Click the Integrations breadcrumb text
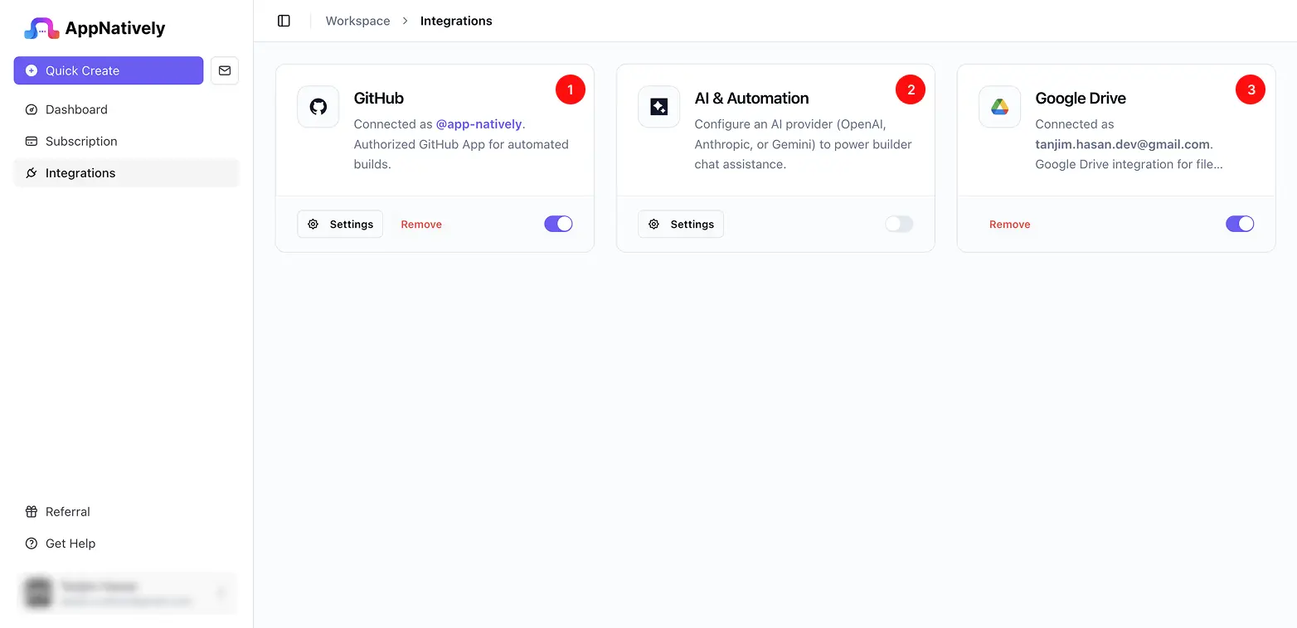1297x628 pixels. [456, 21]
